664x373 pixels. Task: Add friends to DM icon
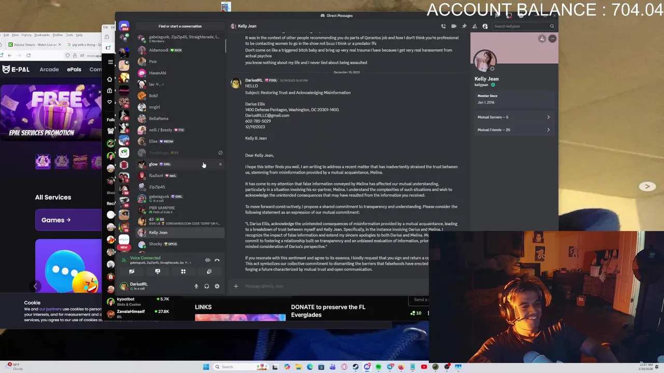pyautogui.click(x=475, y=26)
